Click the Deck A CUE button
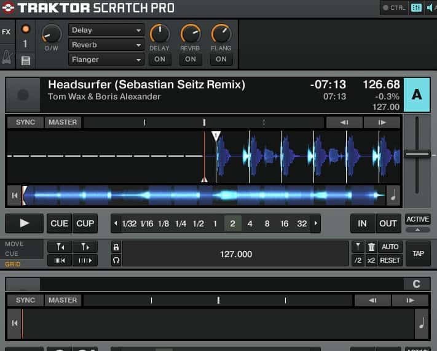The height and width of the screenshot is (351, 437). click(x=60, y=223)
